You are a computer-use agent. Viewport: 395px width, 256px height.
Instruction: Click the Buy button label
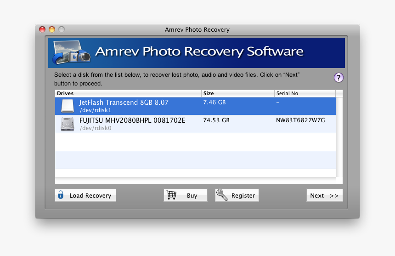(x=192, y=195)
